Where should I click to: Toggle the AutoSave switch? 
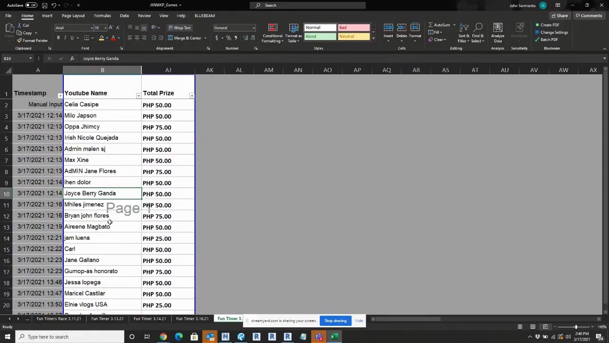(x=31, y=5)
